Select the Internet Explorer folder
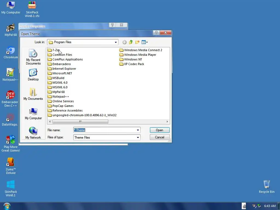Viewport: 280px width, 210px height. [62, 69]
